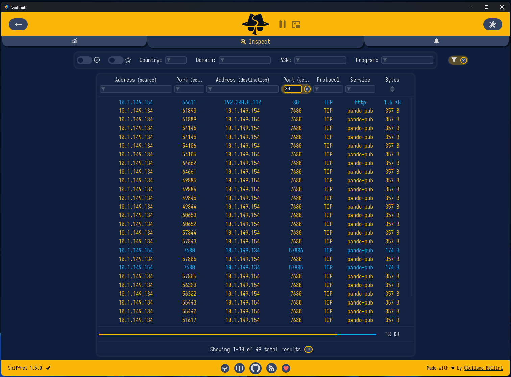This screenshot has width=511, height=377.
Task: Select the row with source port 60653
Action: pos(255,215)
